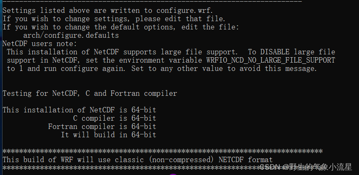The height and width of the screenshot is (175, 359).
Task: Click the upper asterisk separator line
Action: [163, 151]
